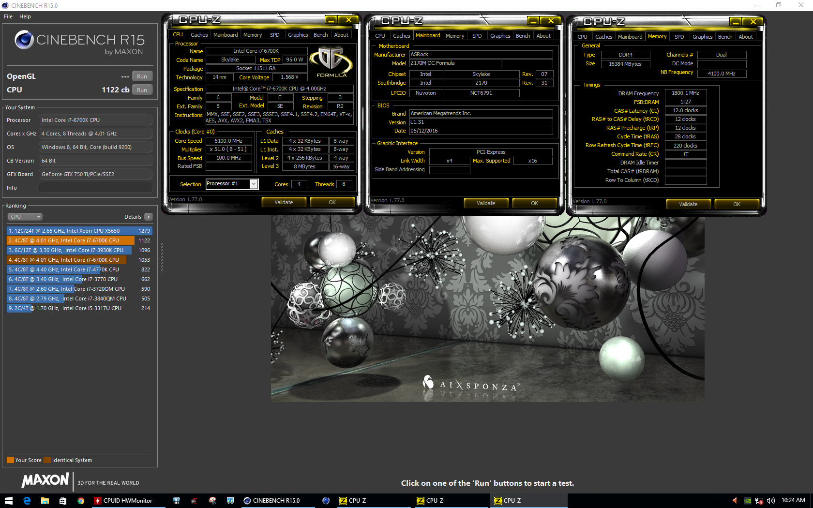Open the File menu in Cinebench
This screenshot has width=813, height=508.
tap(8, 16)
